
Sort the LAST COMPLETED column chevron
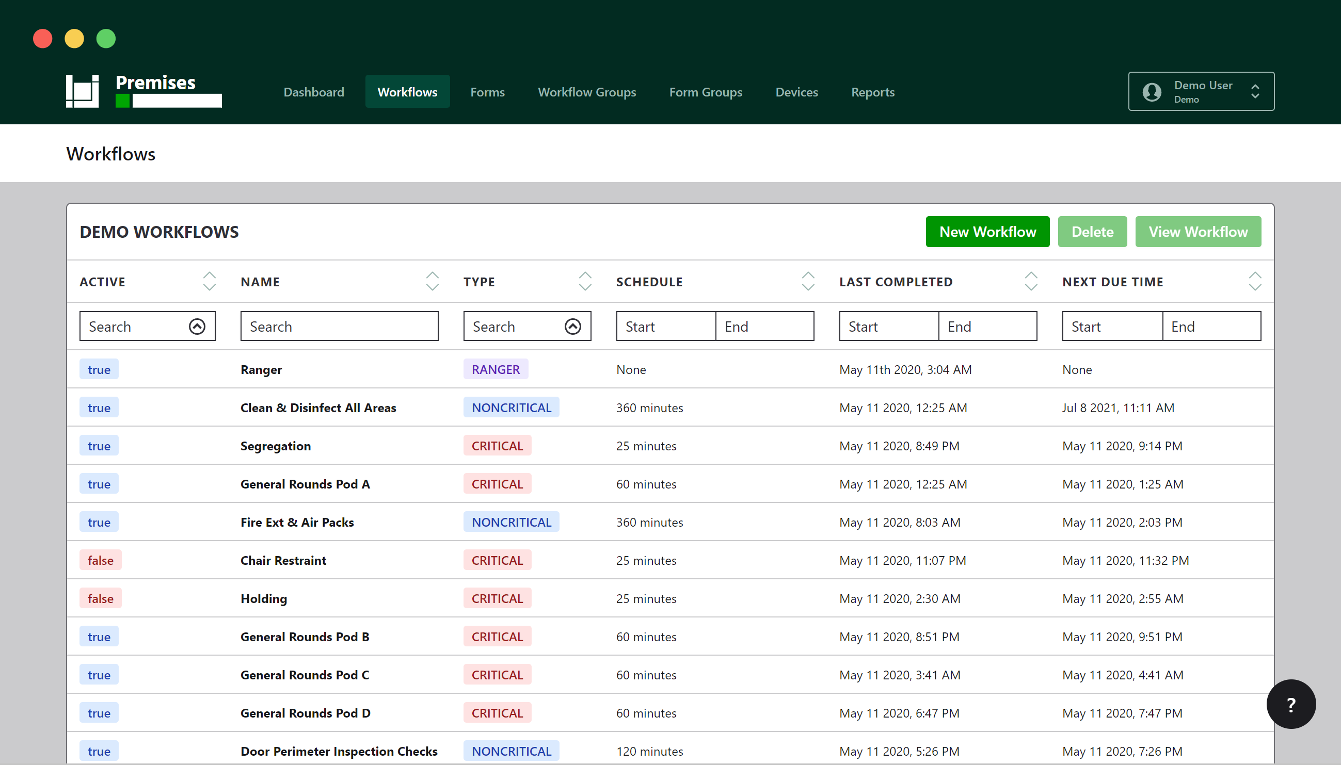(1030, 281)
